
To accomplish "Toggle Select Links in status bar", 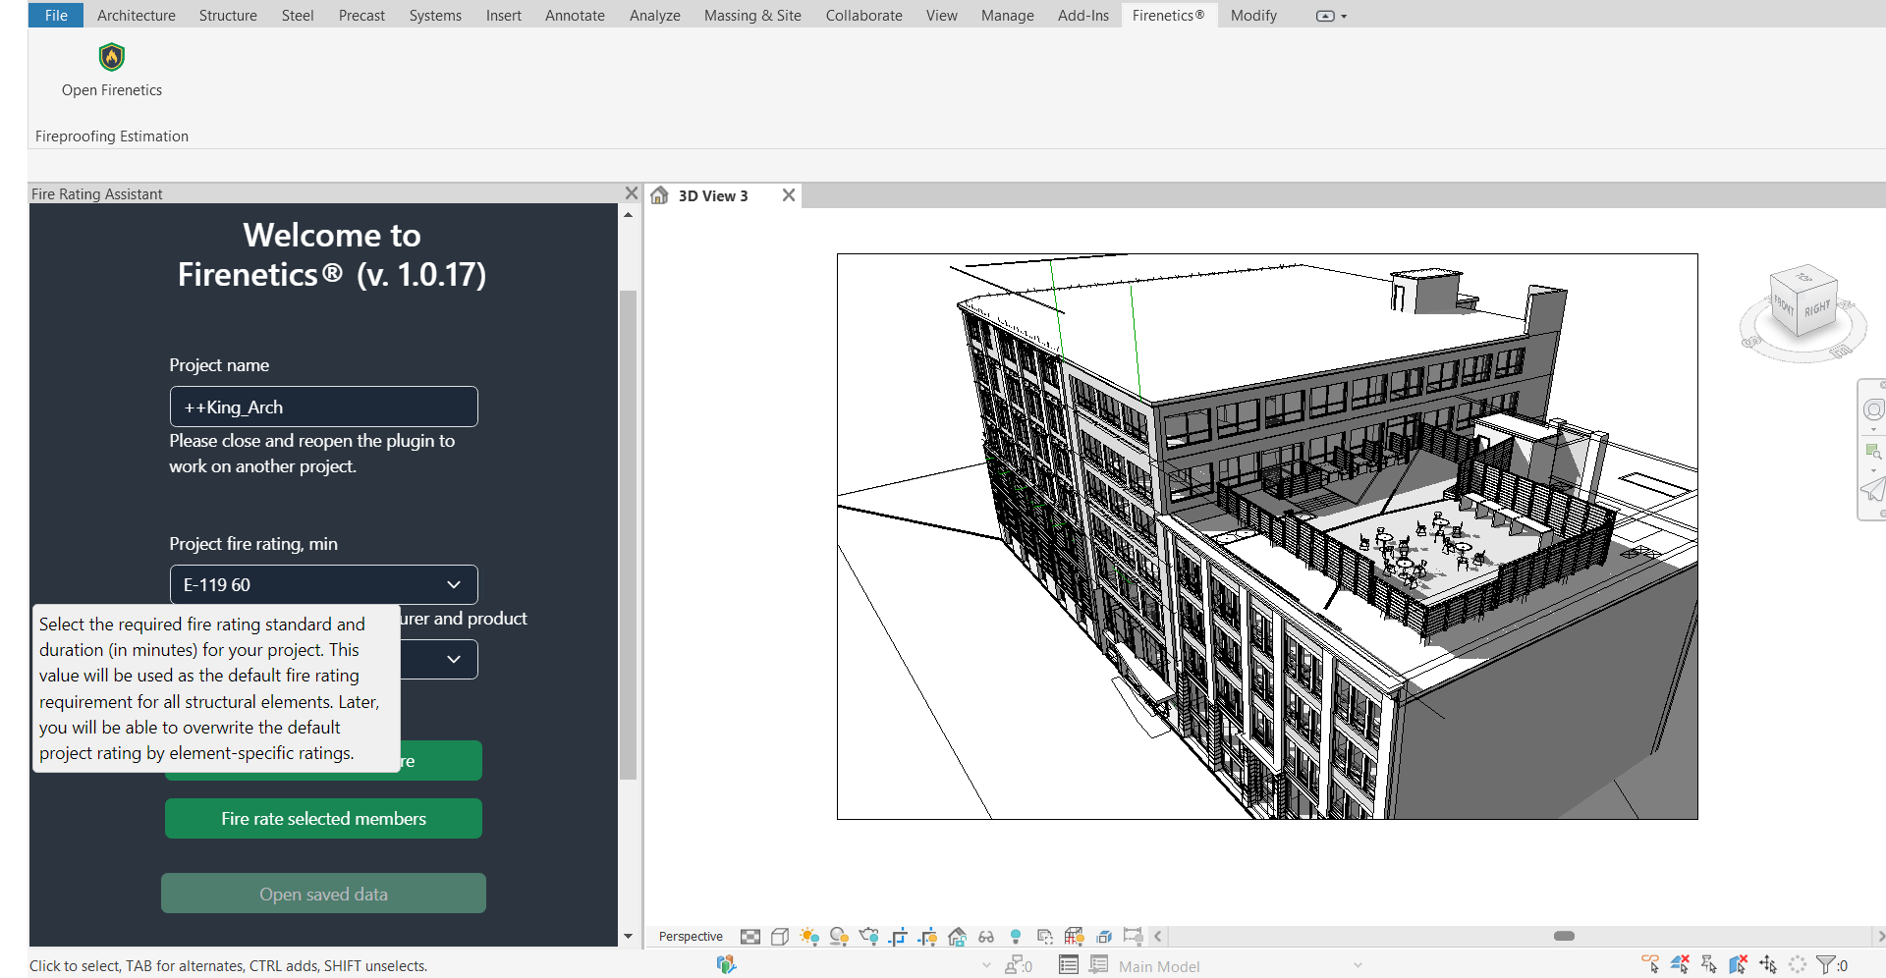I will 1651,965.
